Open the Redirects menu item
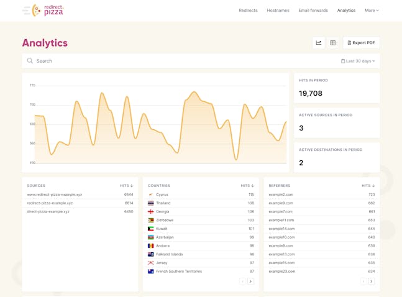 [248, 11]
